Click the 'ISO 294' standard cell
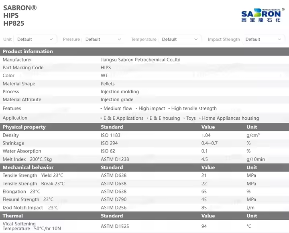Viewport: 289px width, 233px height. pos(109,143)
